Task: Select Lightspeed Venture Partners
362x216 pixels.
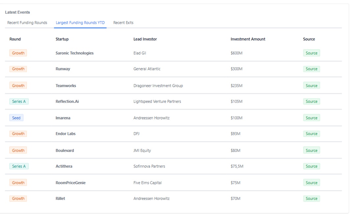Action: pos(157,101)
